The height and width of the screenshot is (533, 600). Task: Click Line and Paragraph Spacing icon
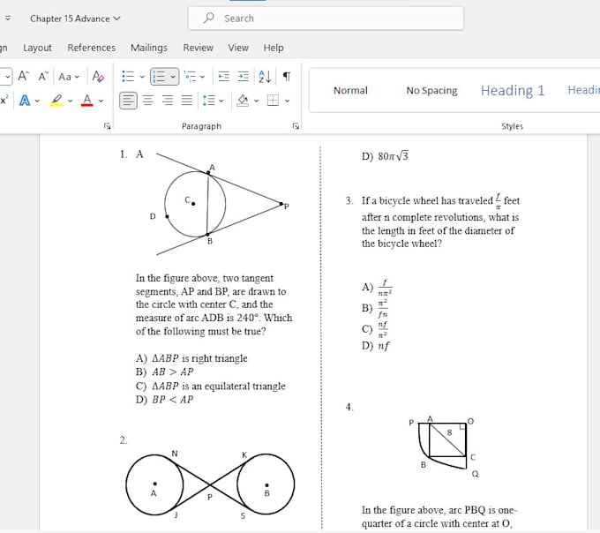[x=209, y=101]
